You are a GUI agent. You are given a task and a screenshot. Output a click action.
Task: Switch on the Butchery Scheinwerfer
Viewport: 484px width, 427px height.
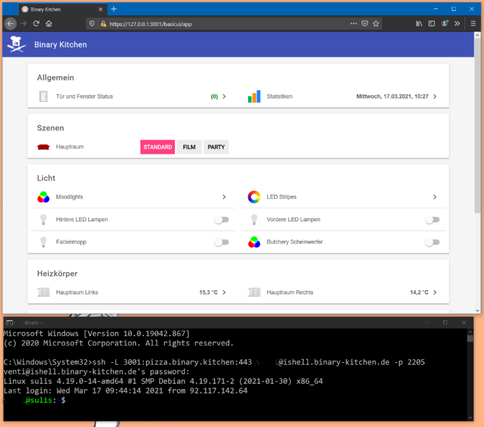point(433,242)
